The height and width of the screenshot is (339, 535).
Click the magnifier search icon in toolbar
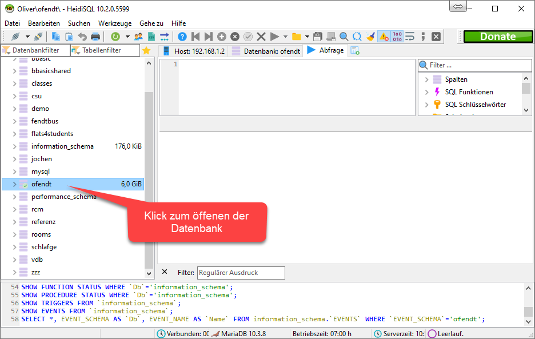[x=344, y=37]
